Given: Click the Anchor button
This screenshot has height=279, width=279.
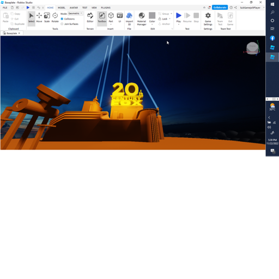Looking at the screenshot, I should 164,24.
